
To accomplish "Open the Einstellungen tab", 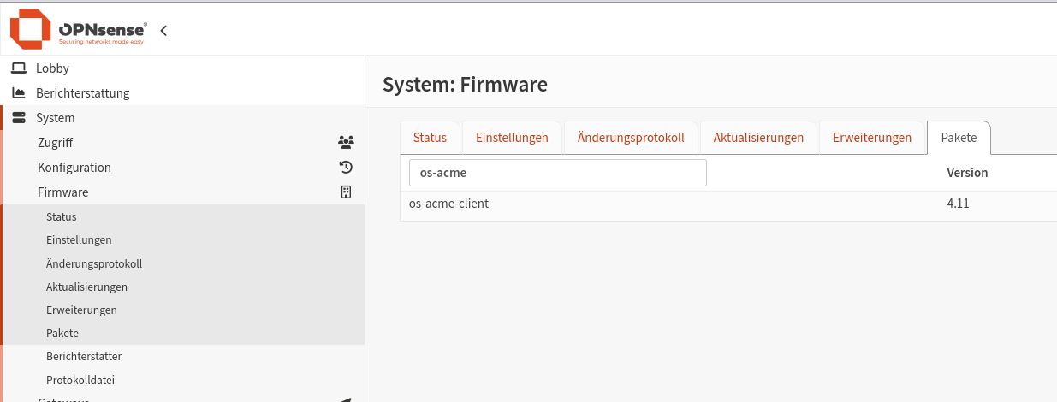I will click(x=512, y=138).
